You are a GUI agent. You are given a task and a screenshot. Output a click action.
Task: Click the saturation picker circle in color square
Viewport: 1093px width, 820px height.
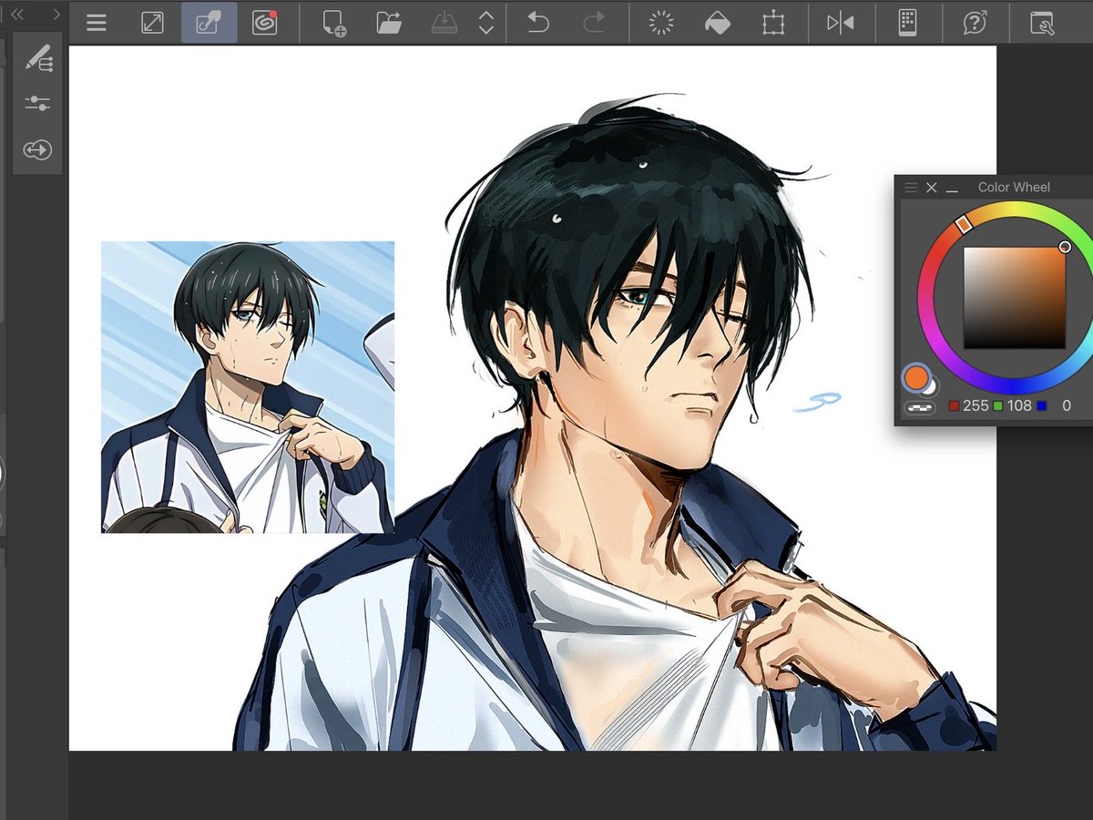coord(1065,247)
